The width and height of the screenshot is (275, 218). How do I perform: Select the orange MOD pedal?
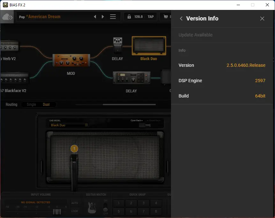tap(71, 60)
